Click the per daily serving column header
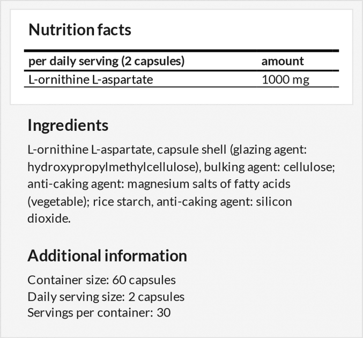Image resolution: width=363 pixels, height=338 pixels. pyautogui.click(x=106, y=61)
